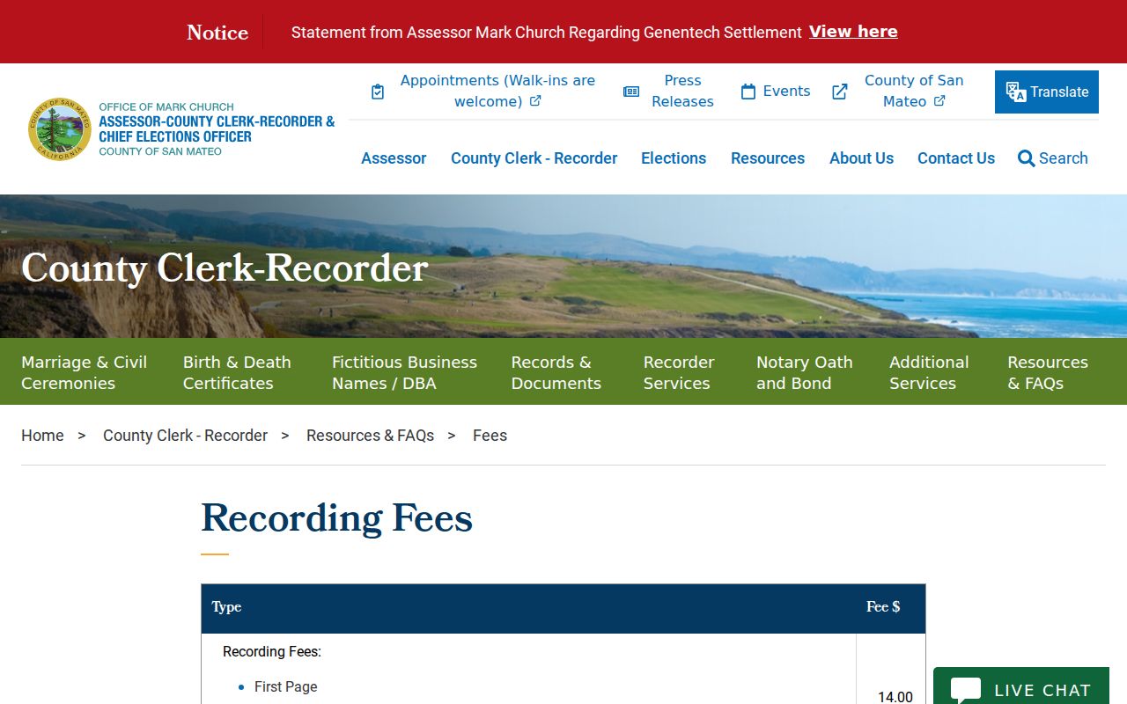Open the Resources main menu
This screenshot has height=704, width=1127.
768,158
